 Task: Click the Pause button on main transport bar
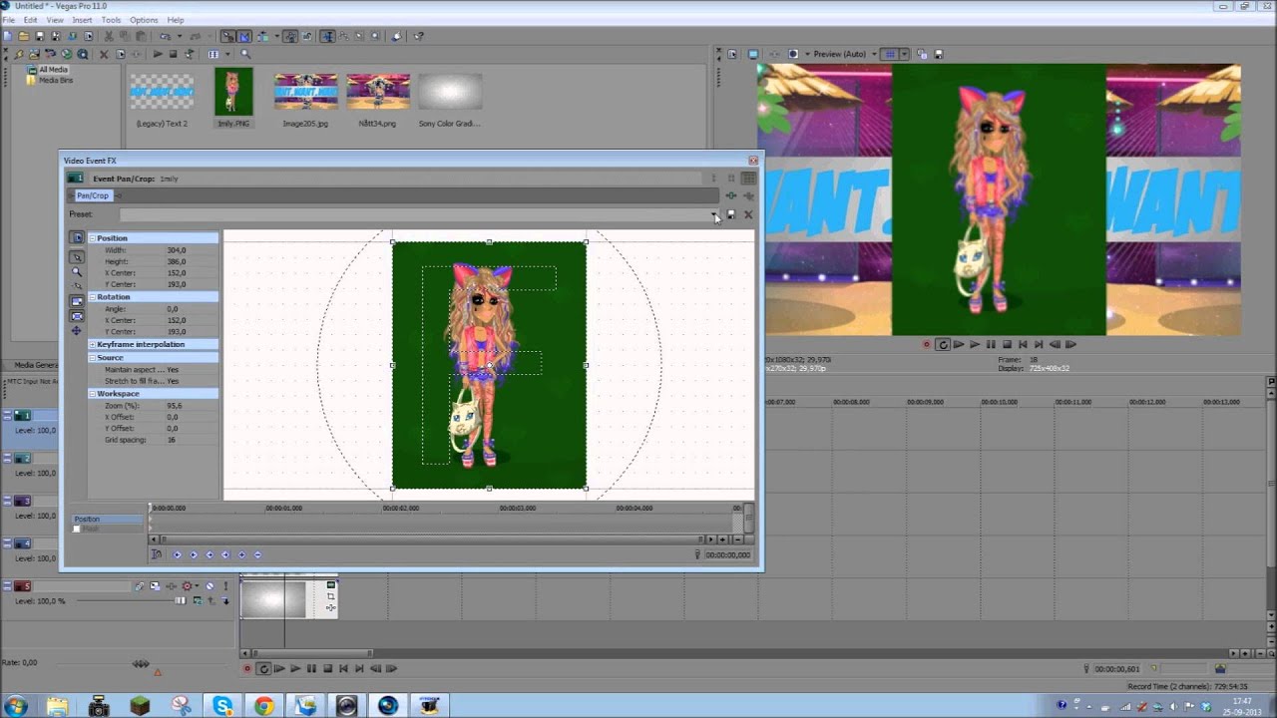[x=311, y=668]
